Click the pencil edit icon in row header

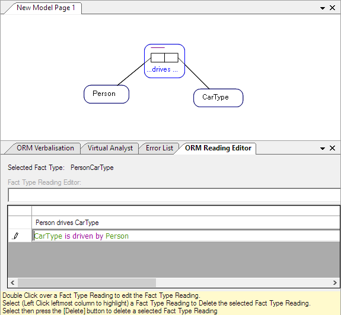click(15, 236)
